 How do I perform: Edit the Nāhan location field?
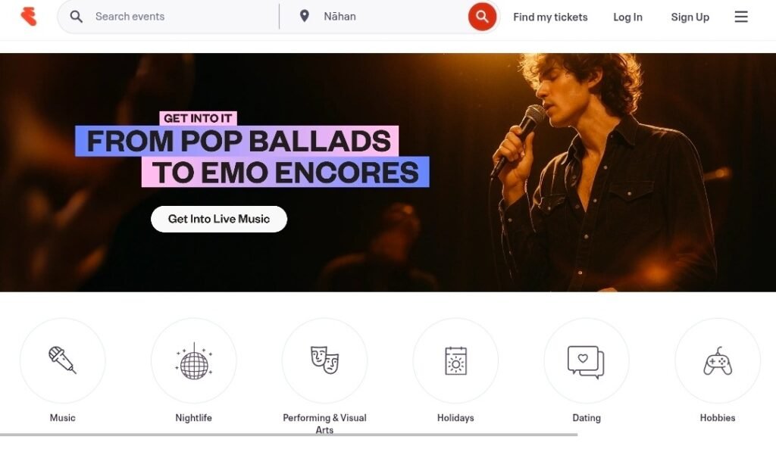[391, 17]
